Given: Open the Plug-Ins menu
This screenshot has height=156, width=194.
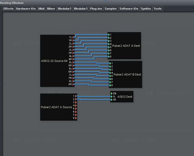Looking at the screenshot, I should tap(96, 9).
